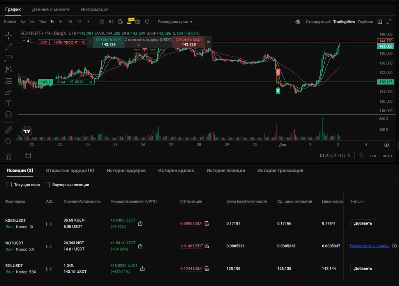This screenshot has height=286, width=399.
Task: Switch to the Данные о монете tab
Action: tap(51, 9)
